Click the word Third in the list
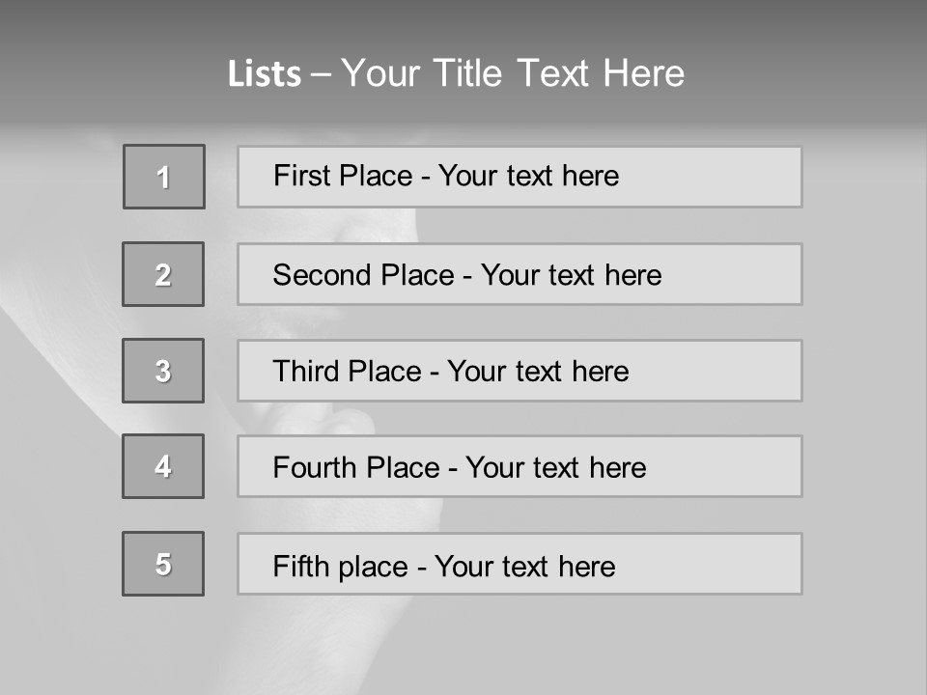 306,371
